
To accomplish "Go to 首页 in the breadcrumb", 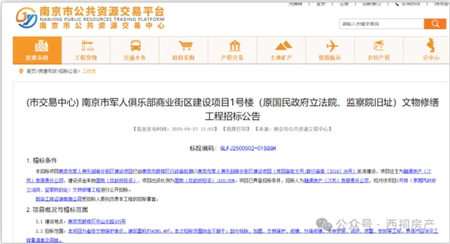I will tap(31, 71).
